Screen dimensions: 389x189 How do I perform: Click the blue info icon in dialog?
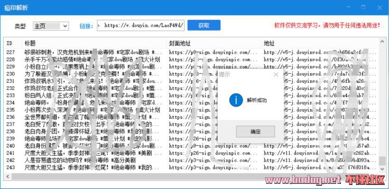point(236,100)
